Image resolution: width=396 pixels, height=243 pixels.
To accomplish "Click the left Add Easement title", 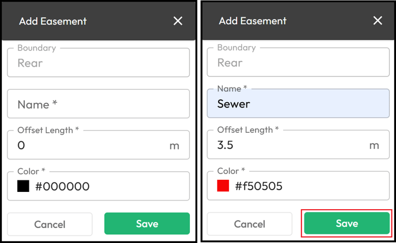I will pos(53,21).
